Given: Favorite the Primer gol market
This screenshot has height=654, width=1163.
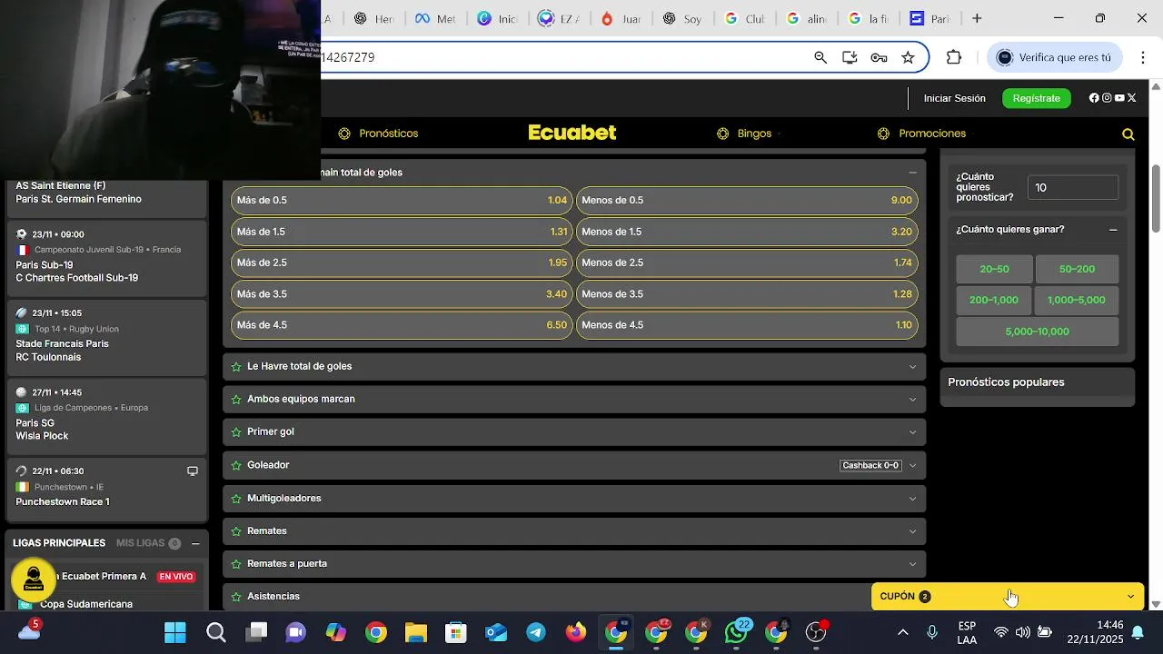Looking at the screenshot, I should tap(236, 431).
